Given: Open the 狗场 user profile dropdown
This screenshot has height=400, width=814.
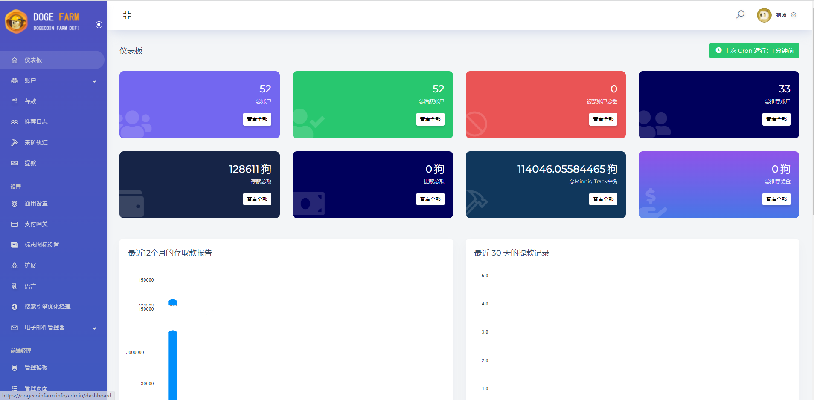Looking at the screenshot, I should click(x=776, y=15).
